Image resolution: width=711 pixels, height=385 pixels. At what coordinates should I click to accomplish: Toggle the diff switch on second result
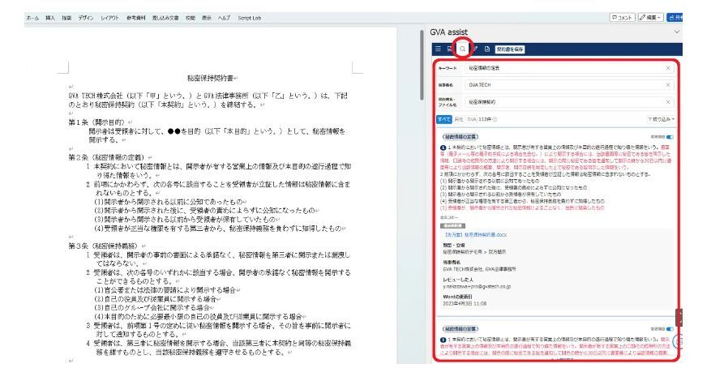click(670, 329)
